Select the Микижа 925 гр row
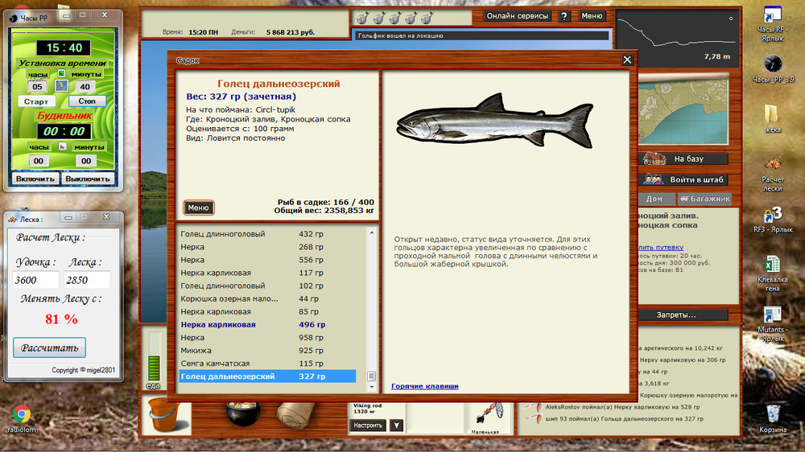This screenshot has width=805, height=452. pyautogui.click(x=267, y=351)
